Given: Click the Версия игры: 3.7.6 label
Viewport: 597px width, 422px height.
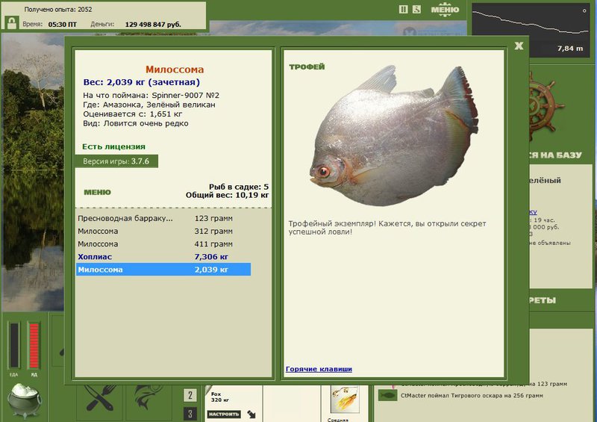Looking at the screenshot, I should (116, 161).
